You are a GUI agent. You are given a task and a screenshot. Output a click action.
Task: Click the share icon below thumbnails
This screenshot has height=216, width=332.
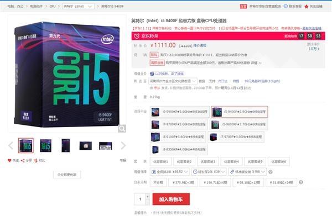pyautogui.click(x=23, y=161)
